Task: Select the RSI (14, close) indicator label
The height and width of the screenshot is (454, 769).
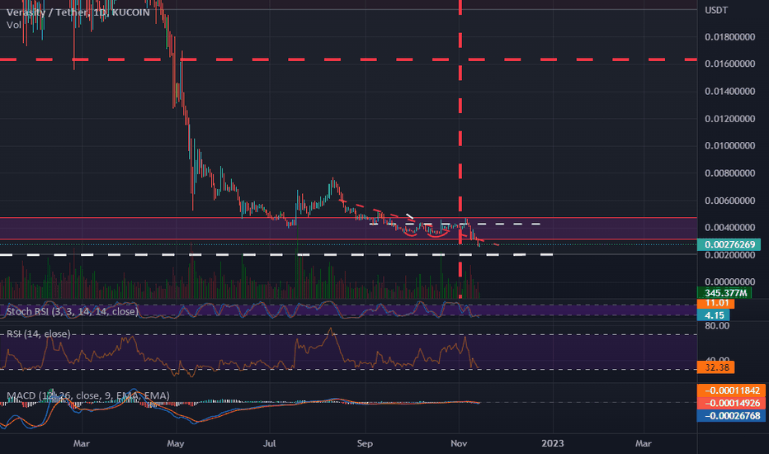Action: tap(38, 333)
